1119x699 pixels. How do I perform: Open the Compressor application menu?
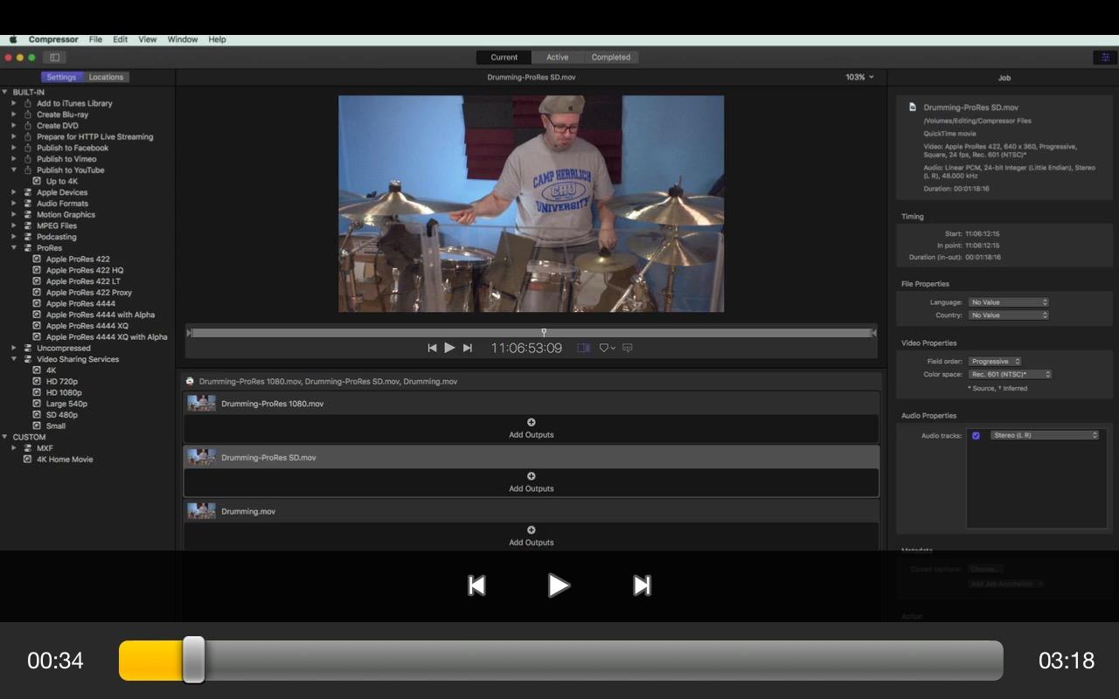click(53, 39)
